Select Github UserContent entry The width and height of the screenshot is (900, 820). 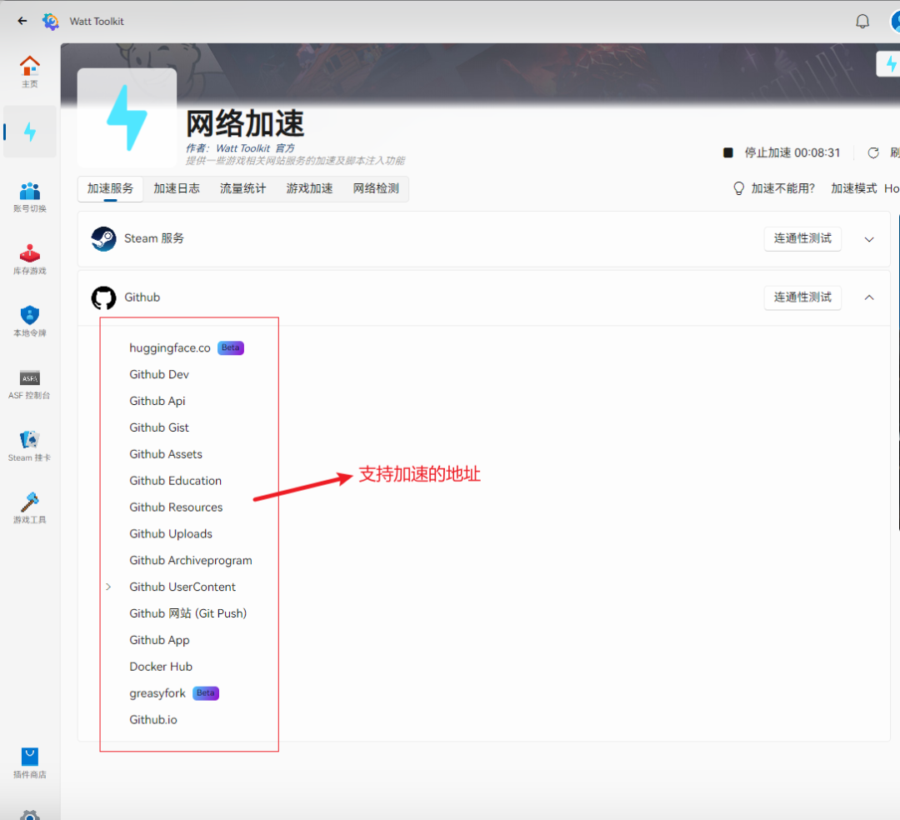point(182,587)
